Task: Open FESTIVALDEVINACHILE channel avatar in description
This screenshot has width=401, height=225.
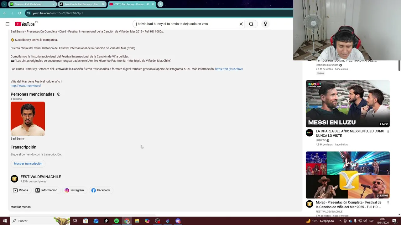Action: tap(14, 179)
